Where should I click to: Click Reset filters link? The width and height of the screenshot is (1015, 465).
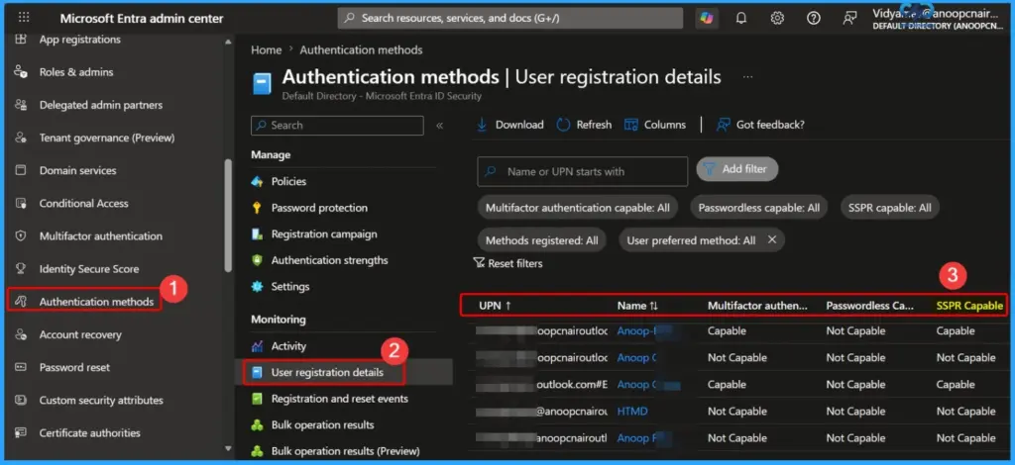click(508, 263)
